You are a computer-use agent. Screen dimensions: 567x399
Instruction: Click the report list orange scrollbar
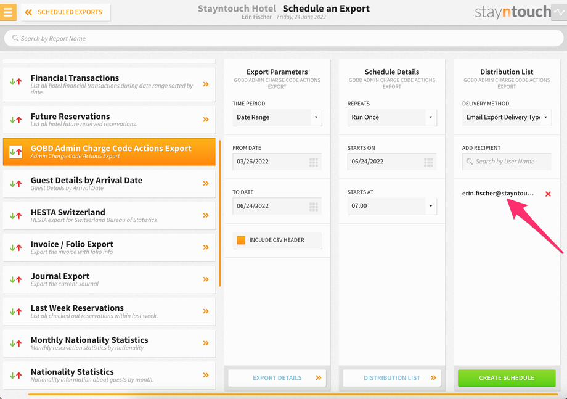coord(219,213)
